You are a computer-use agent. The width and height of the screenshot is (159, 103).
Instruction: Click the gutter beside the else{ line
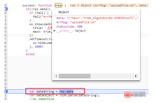5,54
